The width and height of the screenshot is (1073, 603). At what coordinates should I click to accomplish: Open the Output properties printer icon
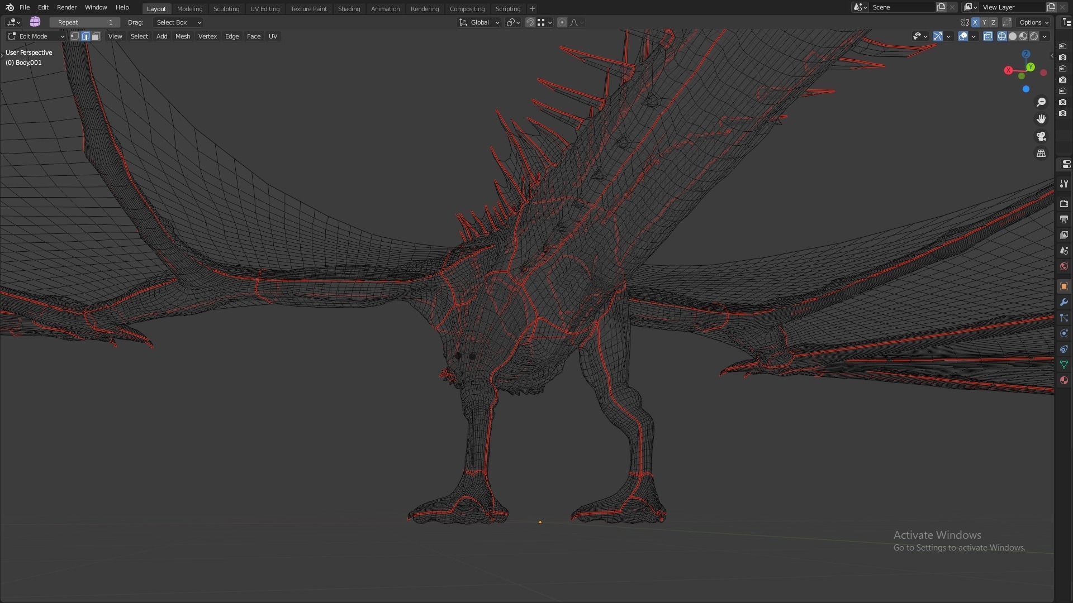1064,219
